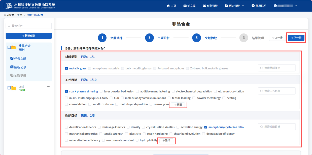Click the 新建任务 button
Viewport: 312px width, 155px height.
28,36
